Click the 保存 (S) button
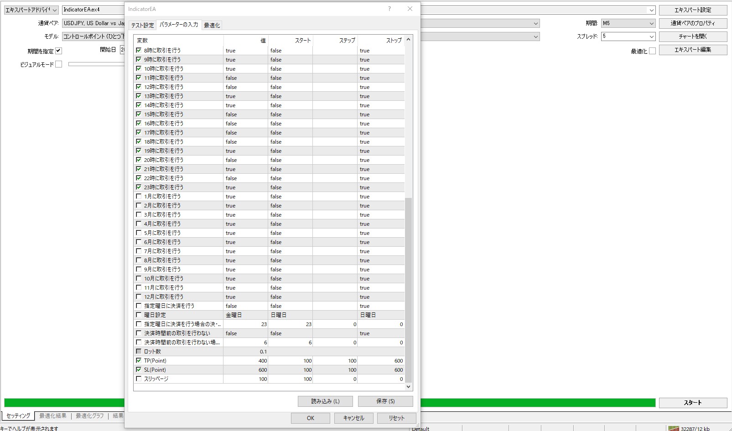Image resolution: width=732 pixels, height=431 pixels. [385, 401]
